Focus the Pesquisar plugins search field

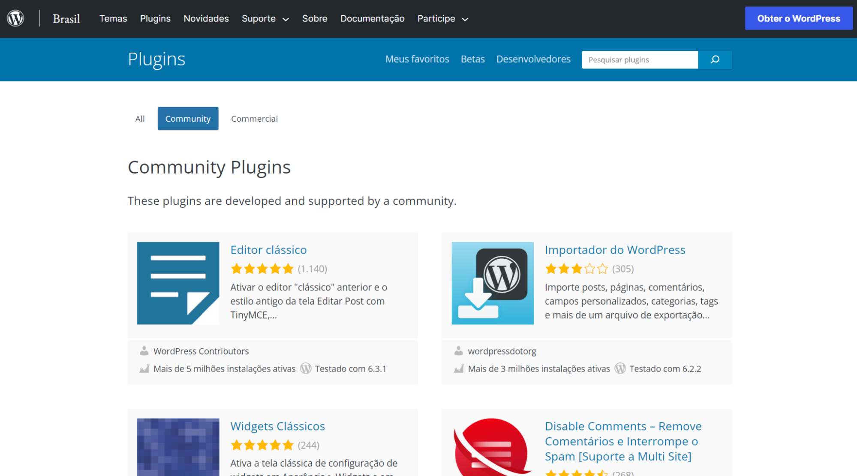640,60
